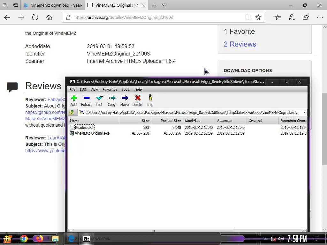Open a new Edge tab

click(154, 5)
